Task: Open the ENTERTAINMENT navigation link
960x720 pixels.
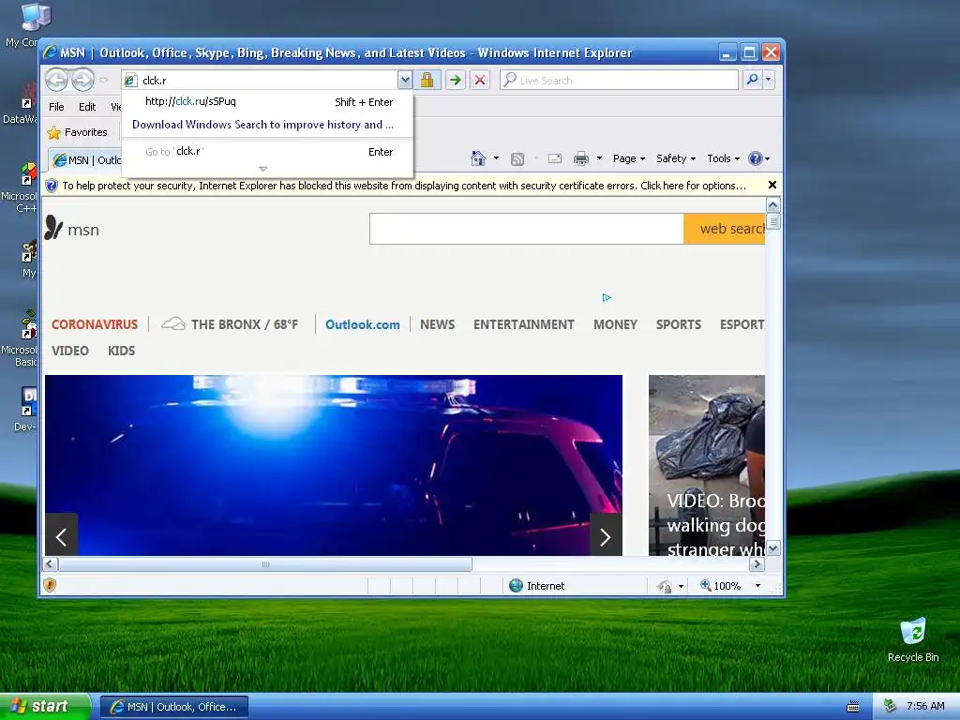Action: point(523,324)
